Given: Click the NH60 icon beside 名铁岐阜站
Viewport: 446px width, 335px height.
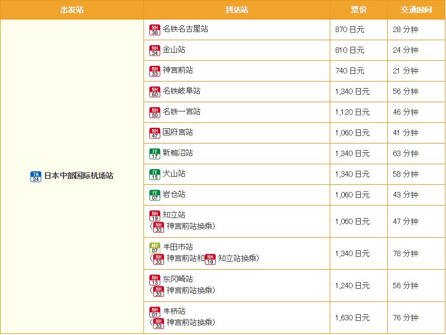Looking at the screenshot, I should 155,91.
